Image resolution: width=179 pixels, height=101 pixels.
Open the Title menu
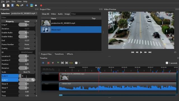(x=13, y=1)
